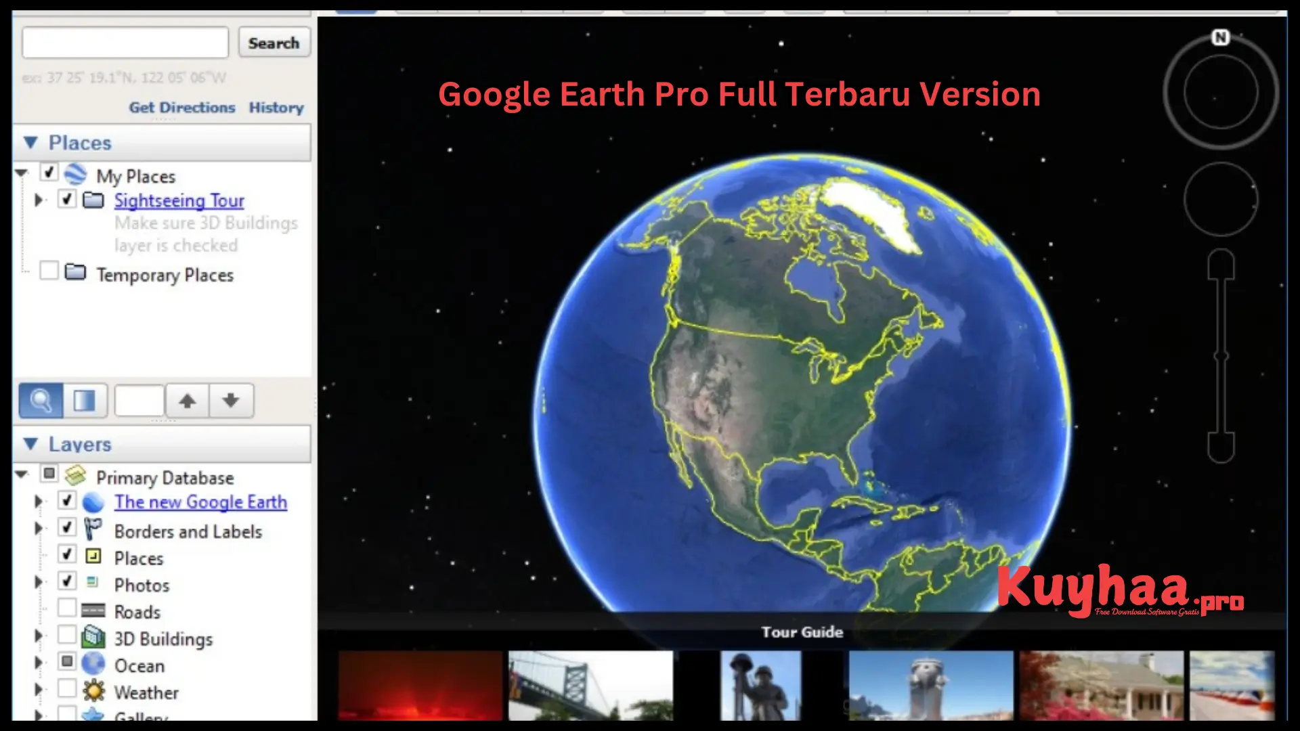Click the N north compass marker

1221,37
